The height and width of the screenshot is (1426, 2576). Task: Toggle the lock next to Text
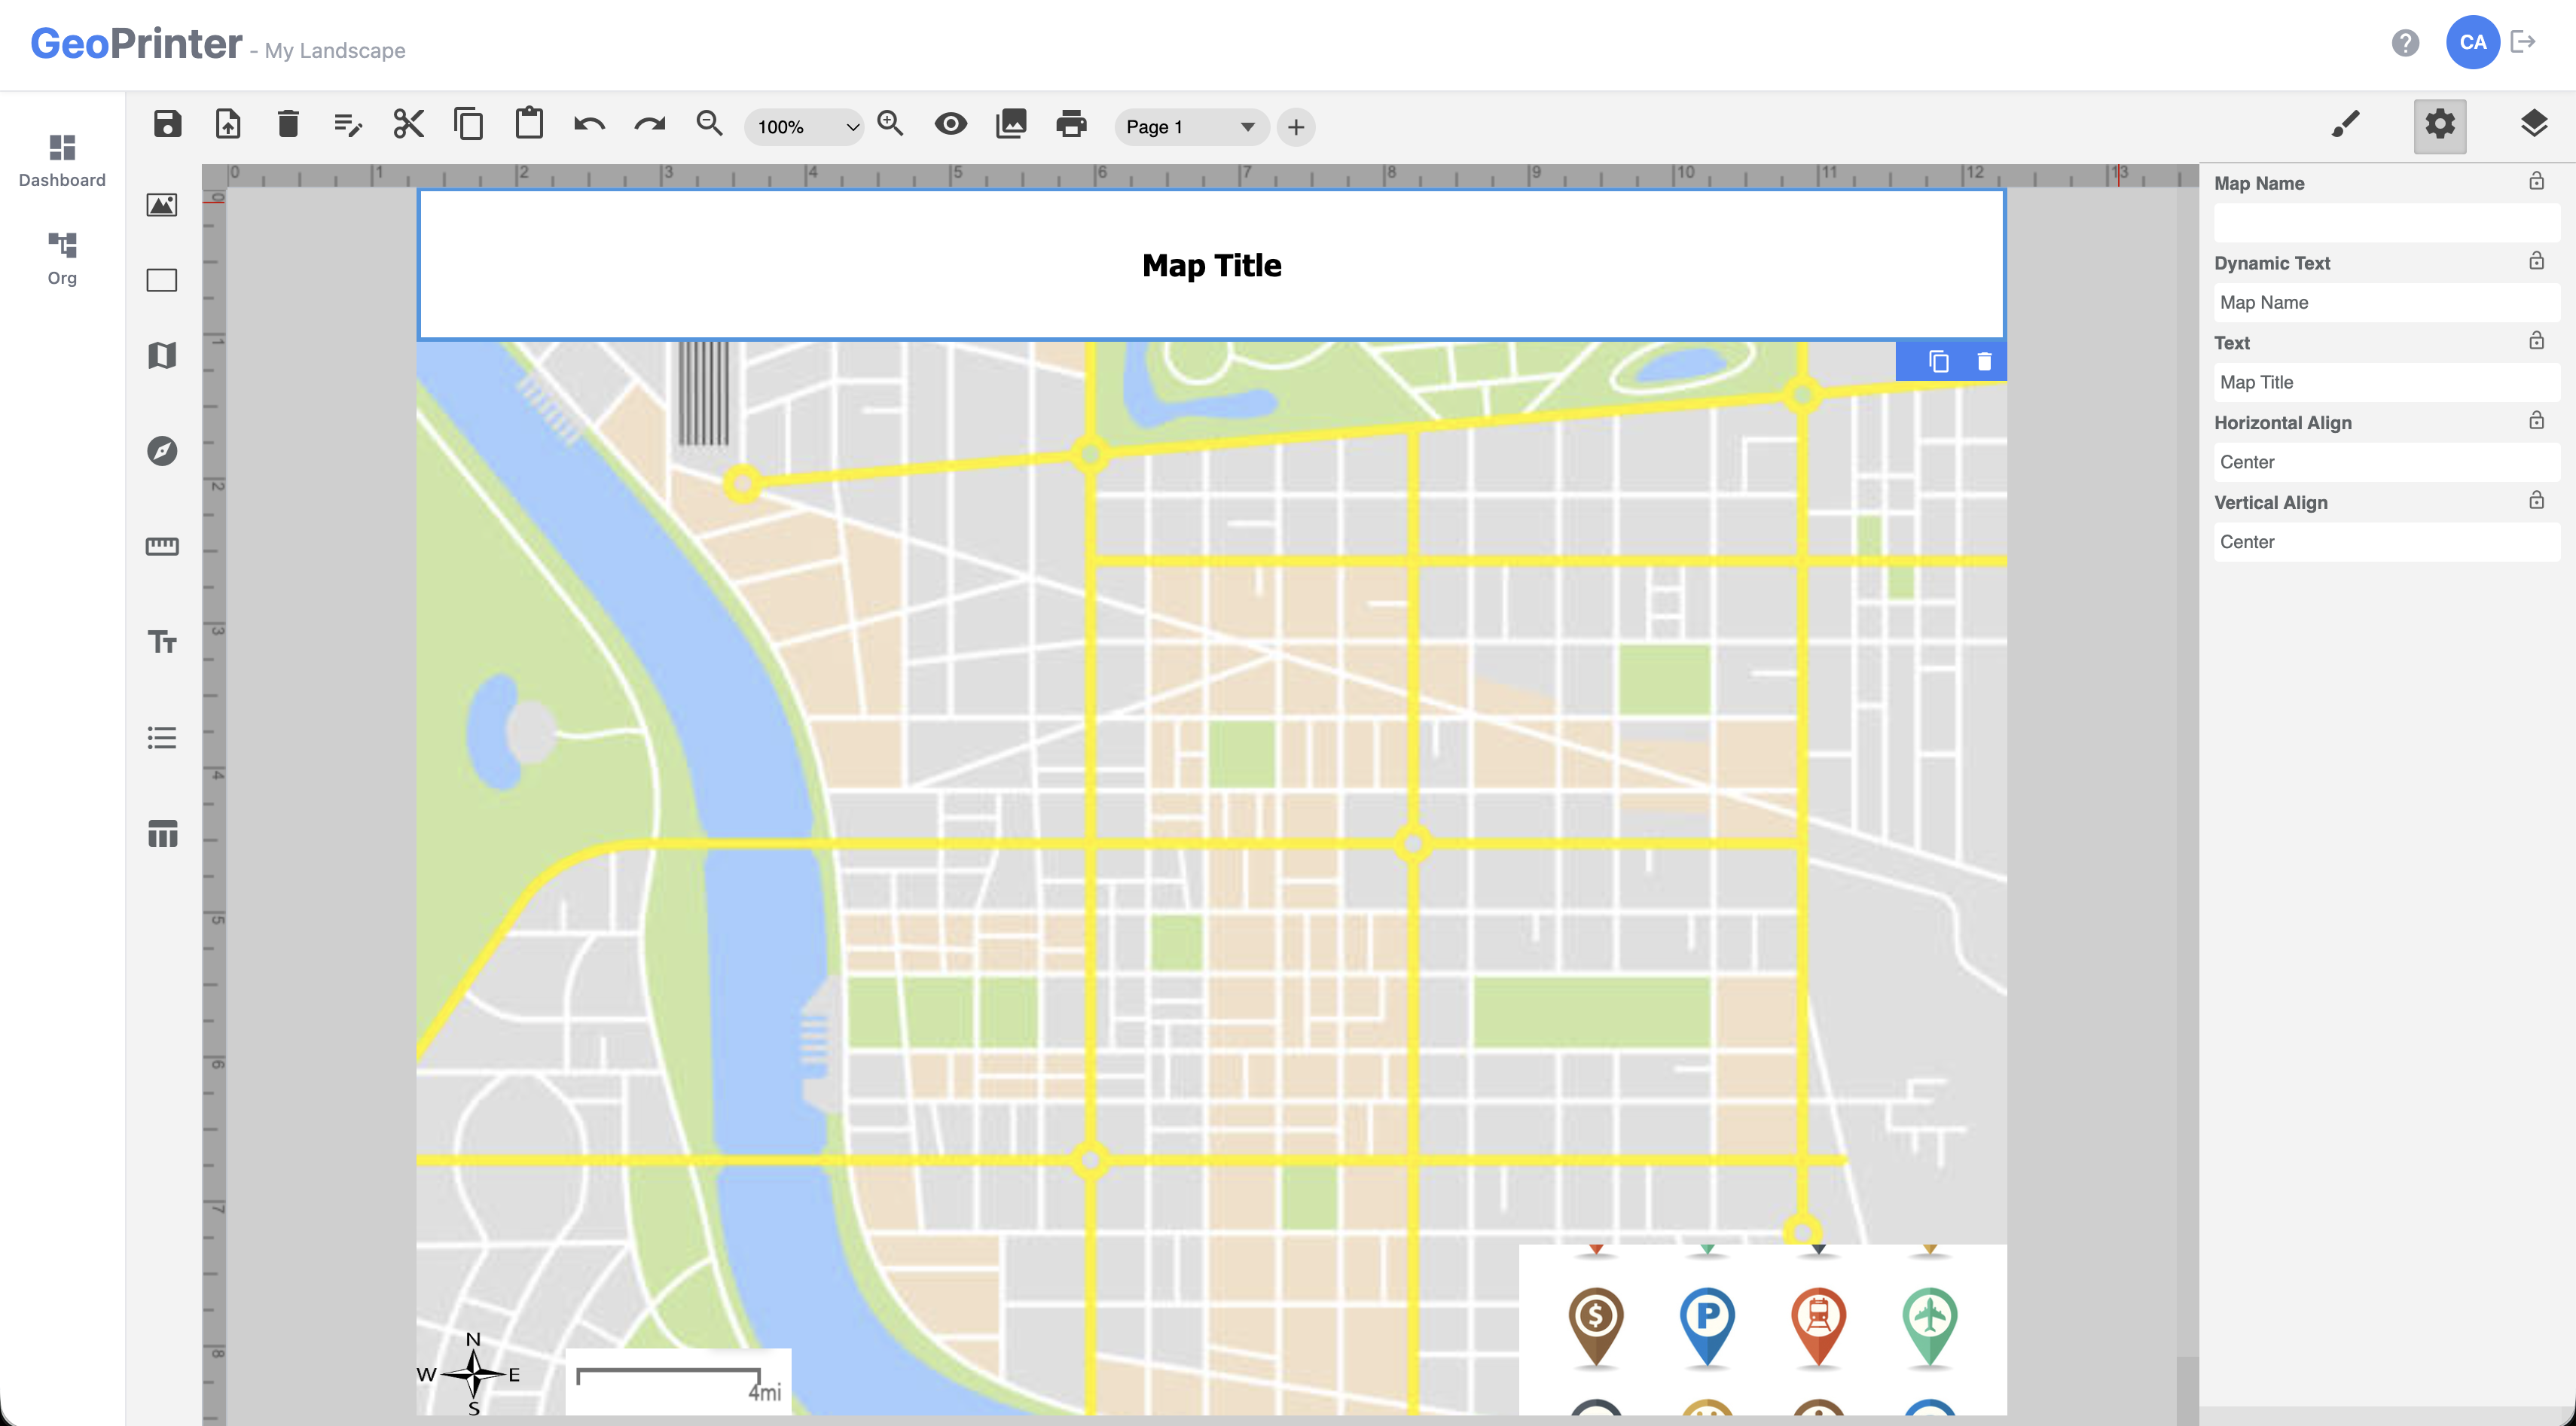(2537, 341)
